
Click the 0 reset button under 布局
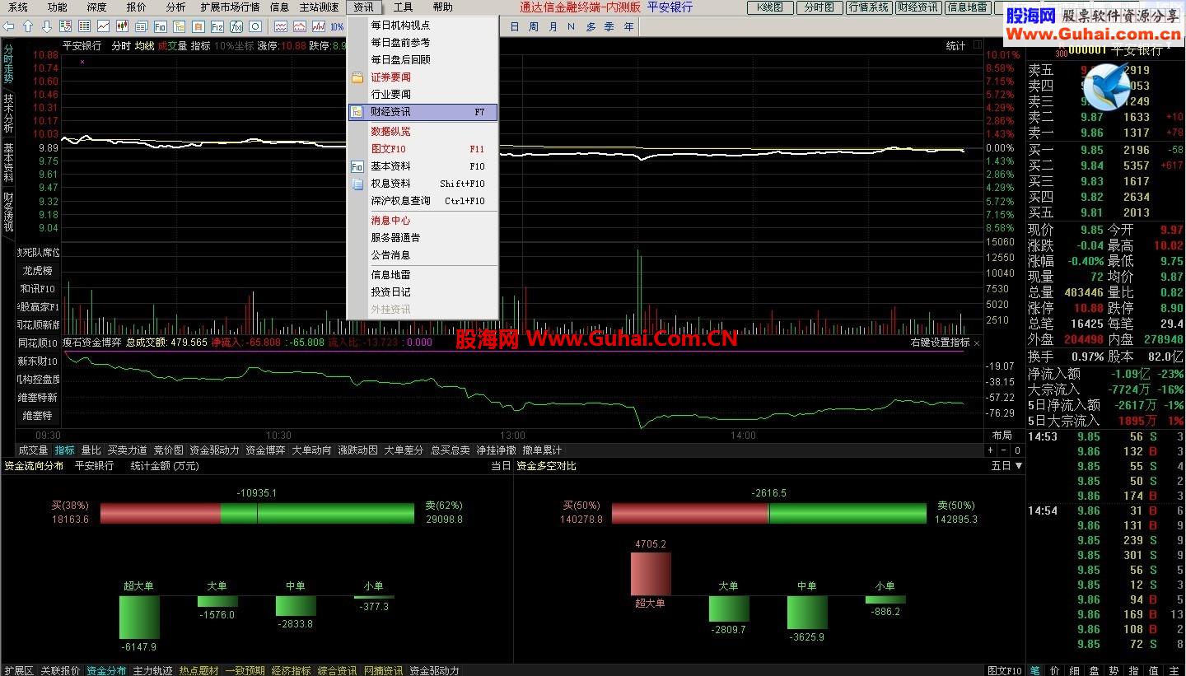tap(1017, 450)
